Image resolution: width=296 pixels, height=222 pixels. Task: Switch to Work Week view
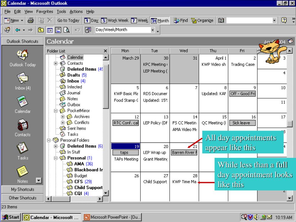pyautogui.click(x=114, y=21)
